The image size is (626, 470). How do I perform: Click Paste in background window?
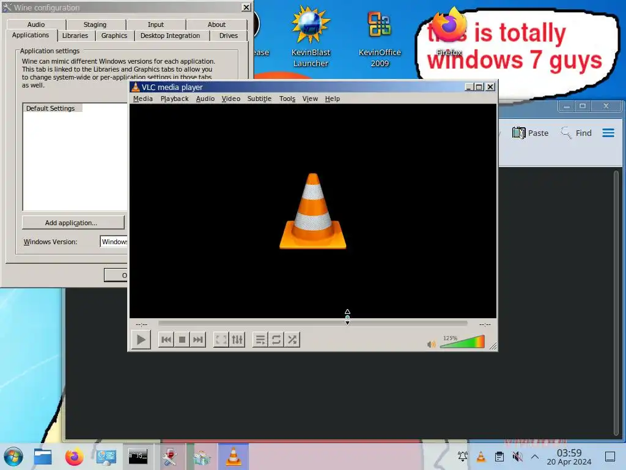[530, 133]
